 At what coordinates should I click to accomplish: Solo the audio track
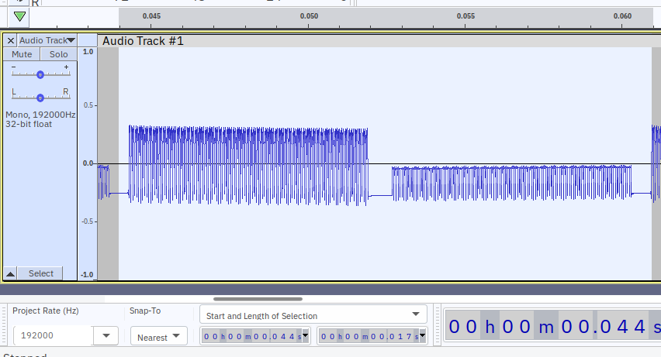coord(59,54)
